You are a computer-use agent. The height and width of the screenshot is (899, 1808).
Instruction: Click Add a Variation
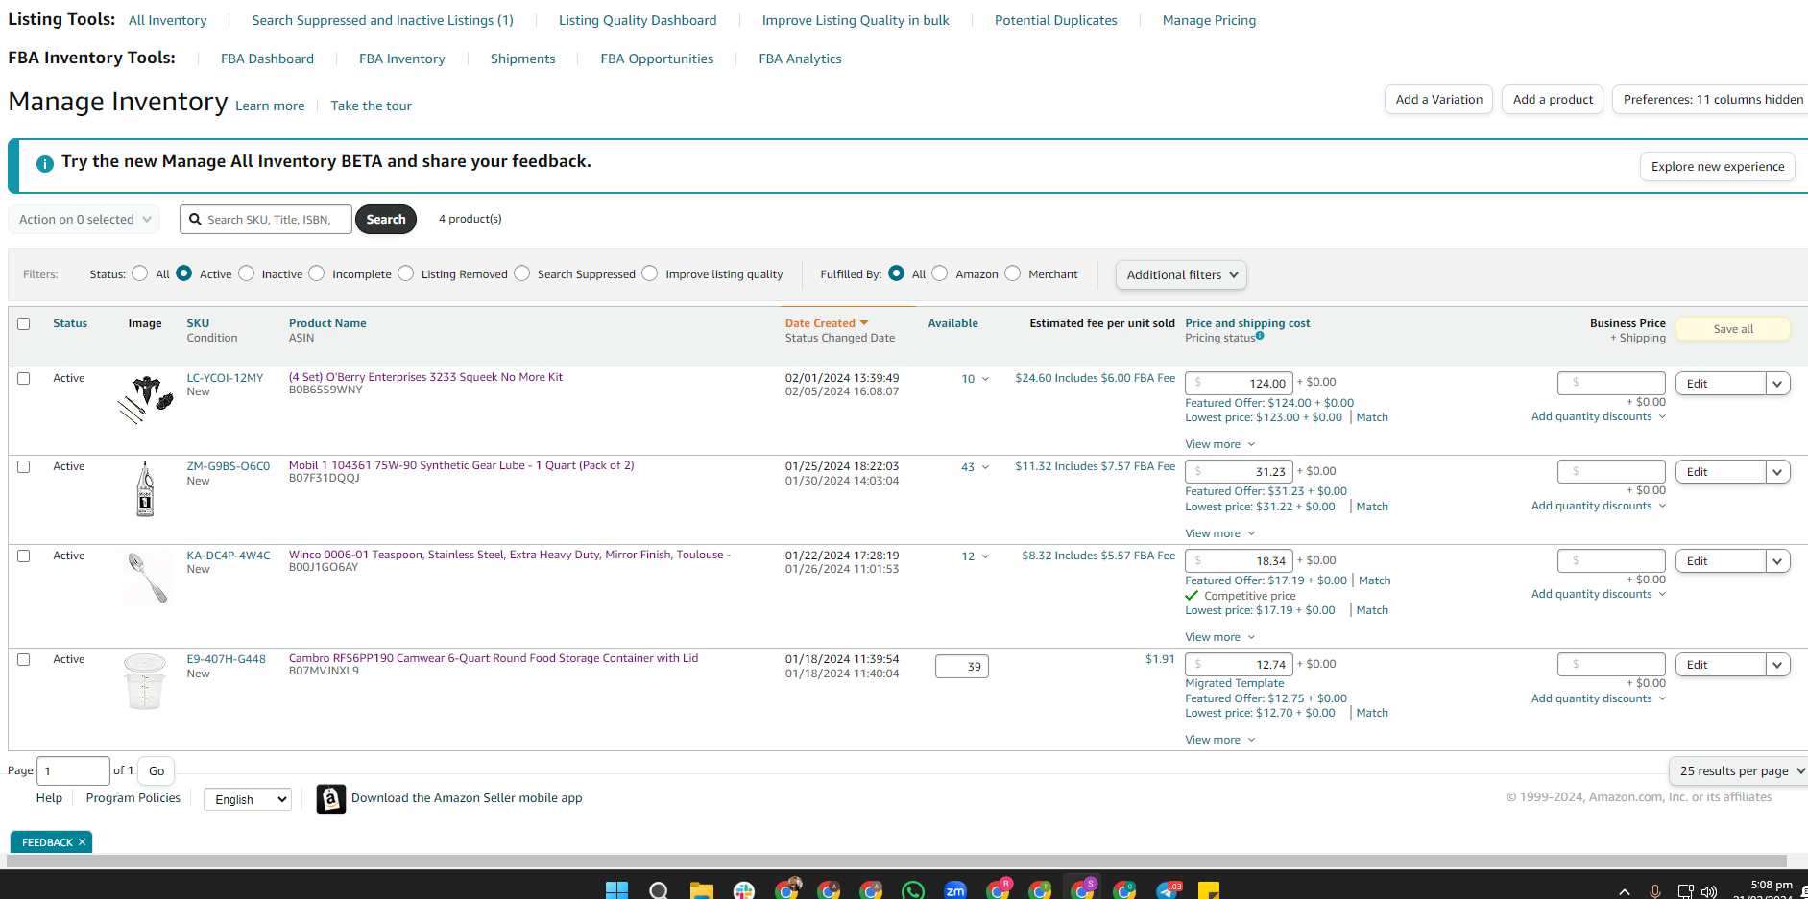[1438, 99]
